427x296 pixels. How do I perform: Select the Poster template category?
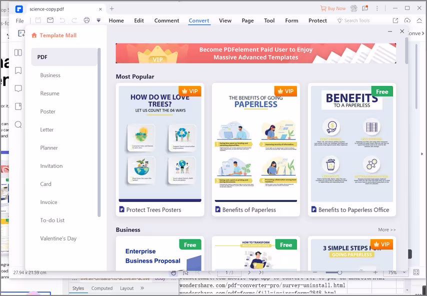[x=48, y=111]
